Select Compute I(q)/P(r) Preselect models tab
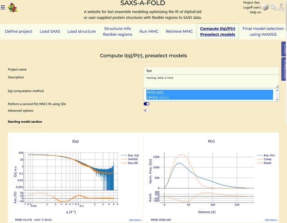The width and height of the screenshot is (287, 223). (217, 31)
